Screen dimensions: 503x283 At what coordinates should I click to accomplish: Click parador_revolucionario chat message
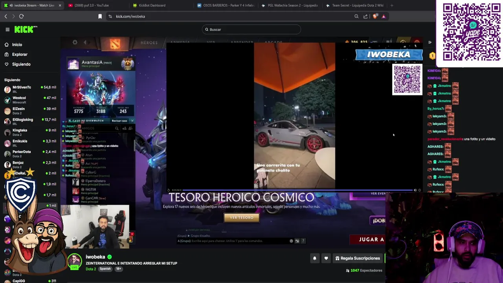click(461, 139)
